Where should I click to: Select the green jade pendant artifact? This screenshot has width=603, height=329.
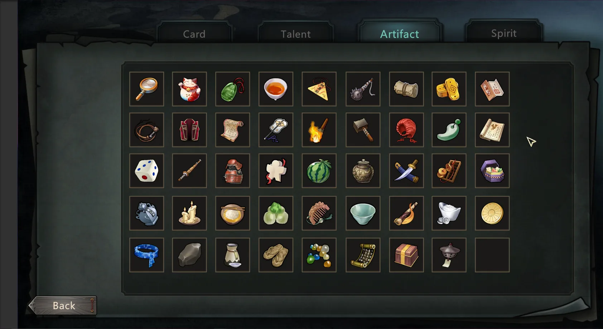pyautogui.click(x=232, y=89)
